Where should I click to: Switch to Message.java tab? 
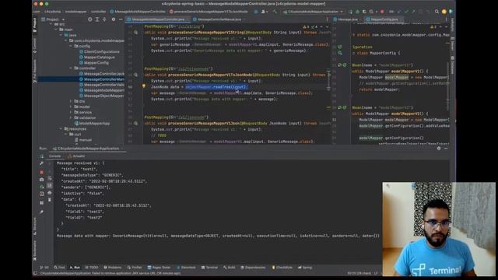pos(348,19)
